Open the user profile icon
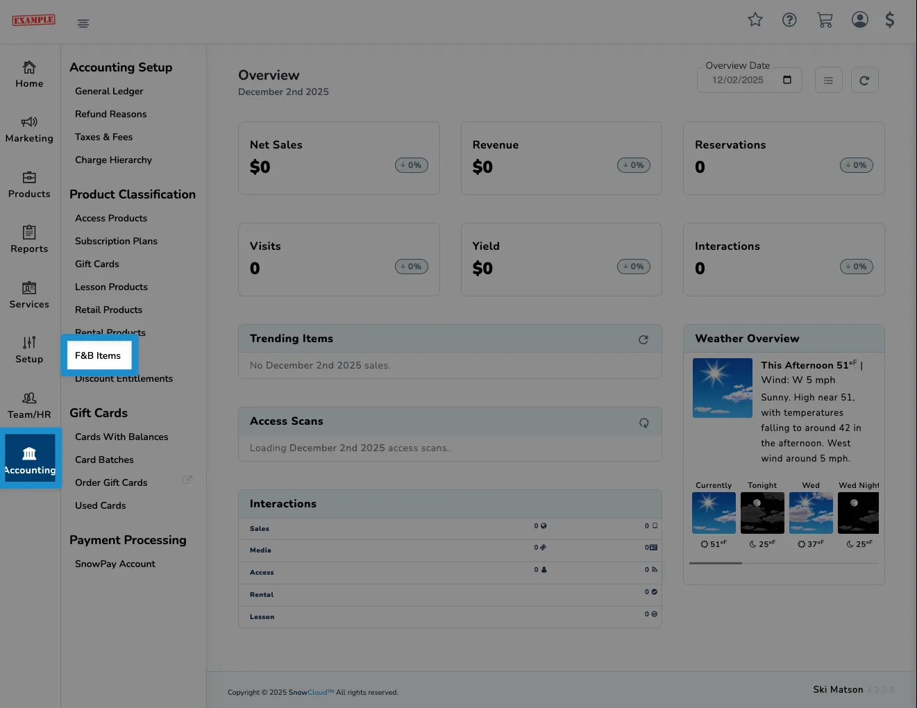Screen dimensions: 917x708 [x=860, y=19]
